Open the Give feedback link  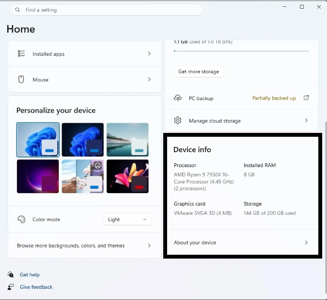coord(36,287)
